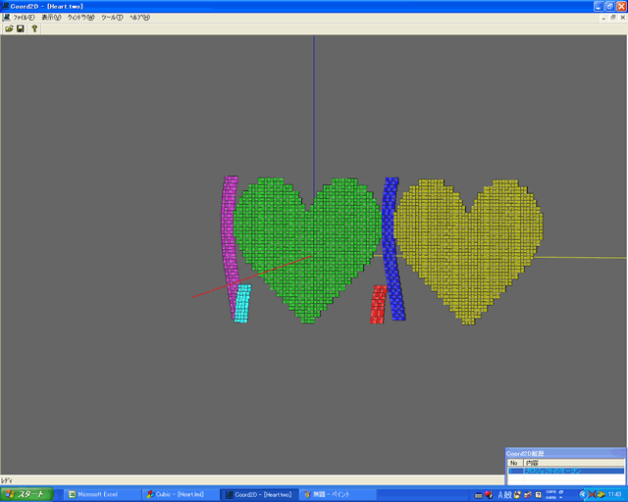Image resolution: width=628 pixels, height=502 pixels.
Task: Restore the inner Heart.two document window
Action: tap(609, 17)
